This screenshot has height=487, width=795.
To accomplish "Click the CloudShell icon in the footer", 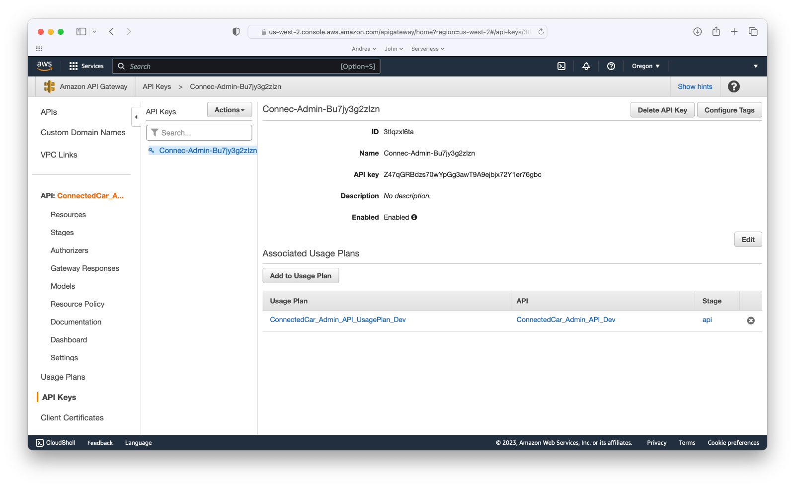I will click(x=40, y=443).
